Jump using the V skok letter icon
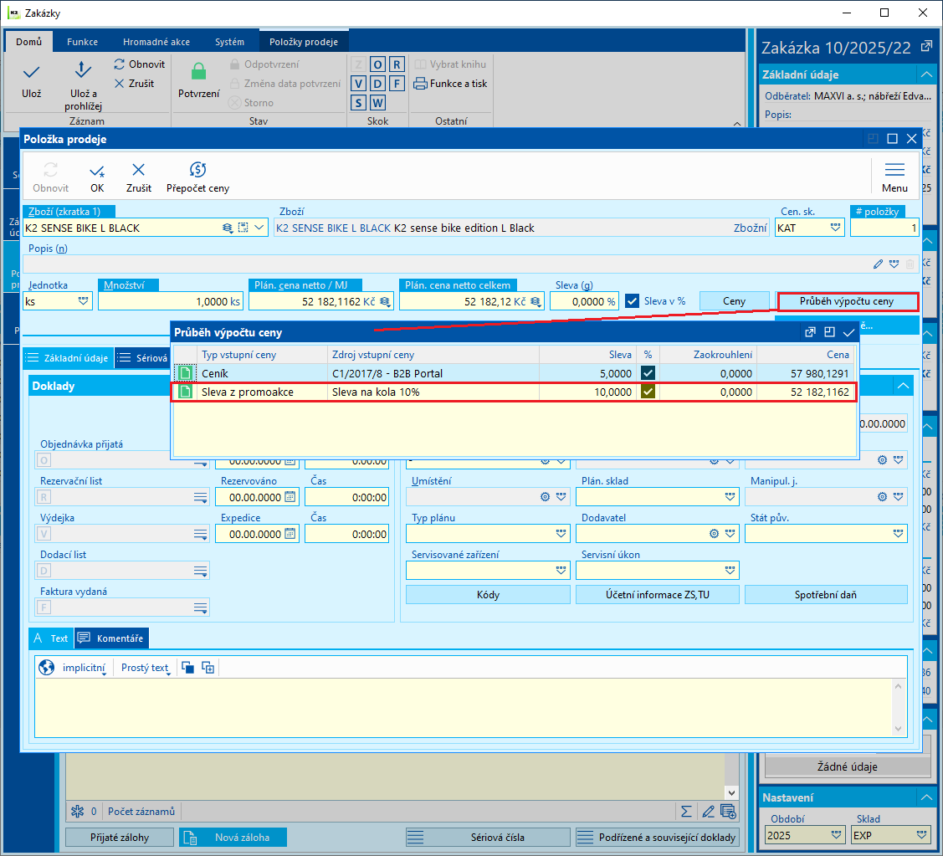The height and width of the screenshot is (856, 943). 358,84
